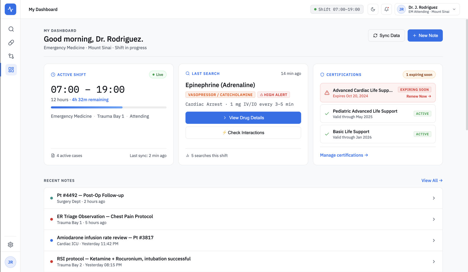Select the dashboard grid icon in sidebar
Screen dimensions: 468x272
pyautogui.click(x=11, y=70)
